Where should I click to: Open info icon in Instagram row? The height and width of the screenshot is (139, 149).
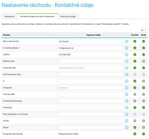pyautogui.click(x=127, y=88)
